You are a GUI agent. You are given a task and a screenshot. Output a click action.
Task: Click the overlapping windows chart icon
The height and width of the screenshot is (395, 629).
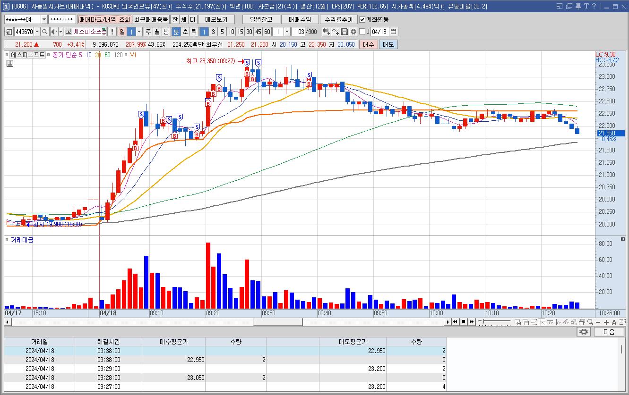[x=526, y=322]
